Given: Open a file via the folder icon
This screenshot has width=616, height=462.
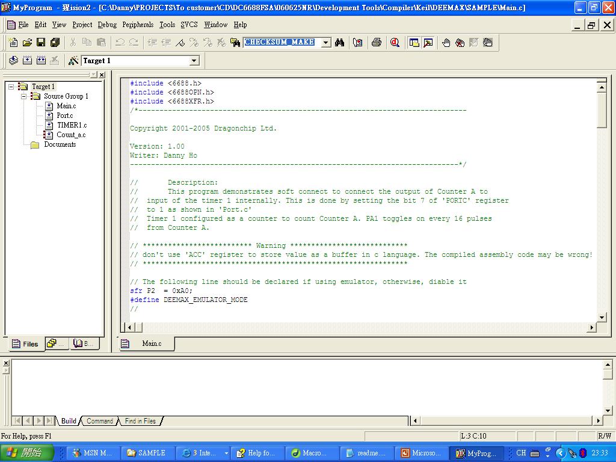Looking at the screenshot, I should pos(27,43).
